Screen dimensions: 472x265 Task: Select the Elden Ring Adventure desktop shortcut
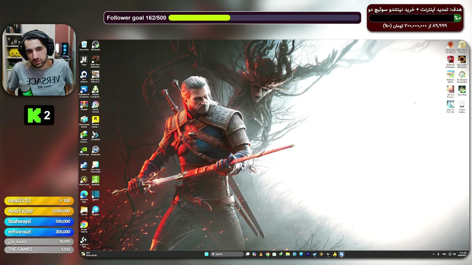[x=96, y=61]
